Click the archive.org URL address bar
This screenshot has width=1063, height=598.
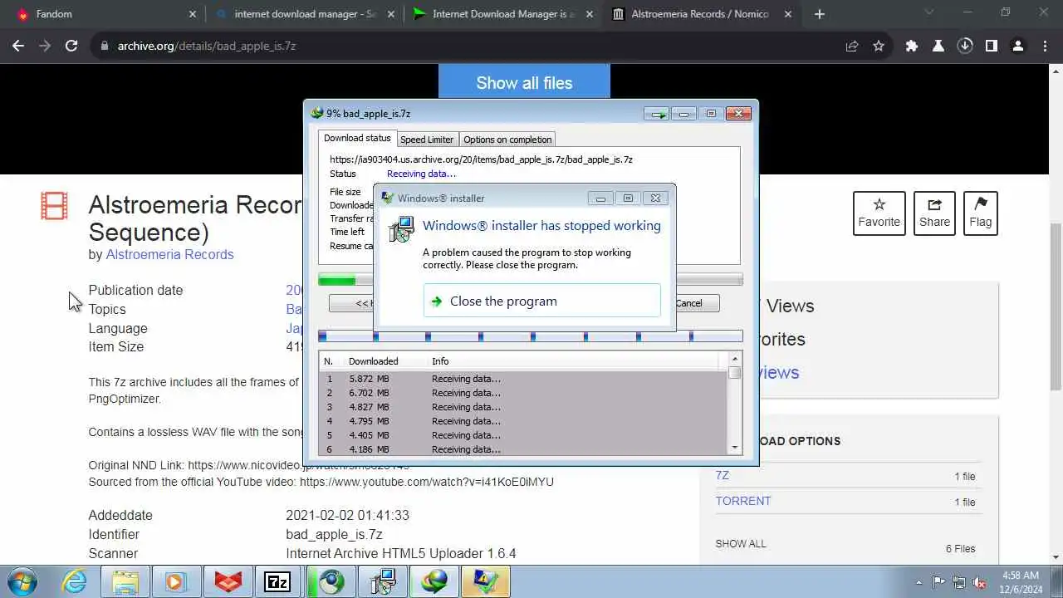pyautogui.click(x=465, y=47)
